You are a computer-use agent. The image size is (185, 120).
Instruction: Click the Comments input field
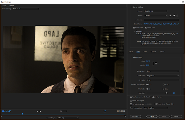(x=161, y=20)
